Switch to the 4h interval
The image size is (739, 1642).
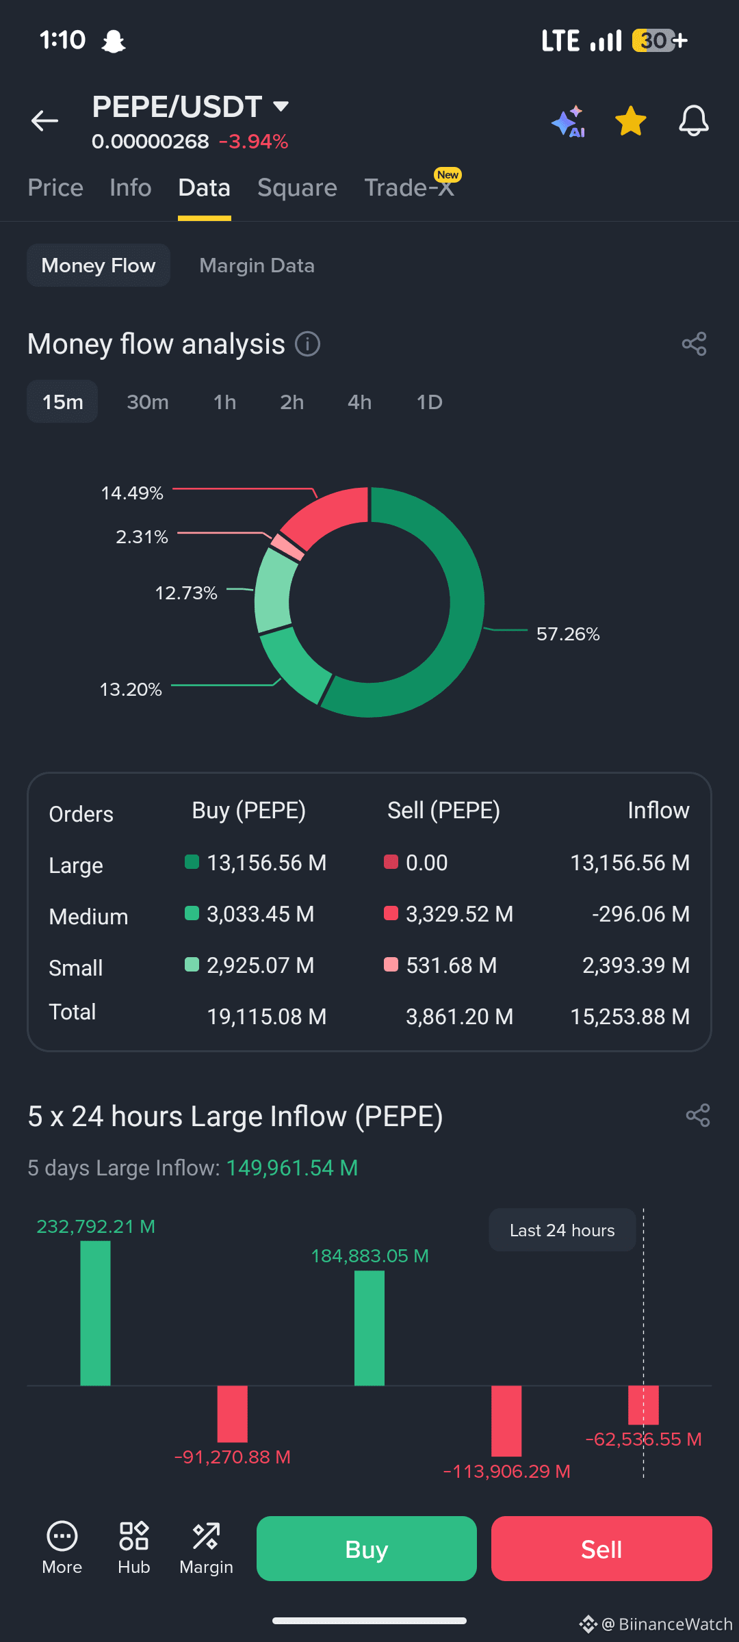359,402
